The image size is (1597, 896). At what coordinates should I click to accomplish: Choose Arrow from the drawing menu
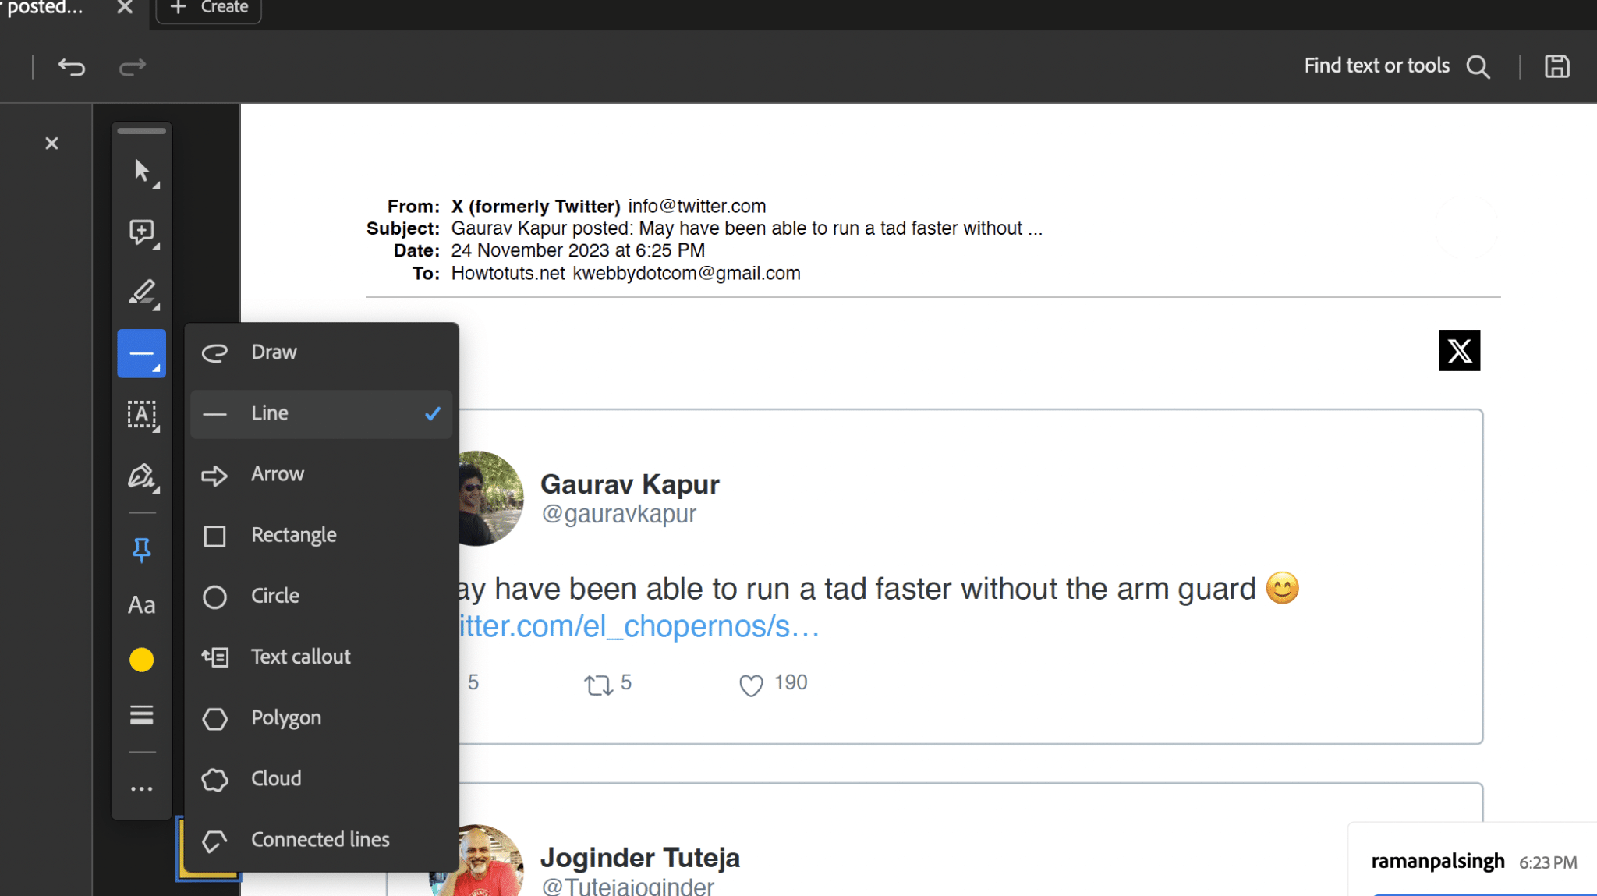click(277, 474)
